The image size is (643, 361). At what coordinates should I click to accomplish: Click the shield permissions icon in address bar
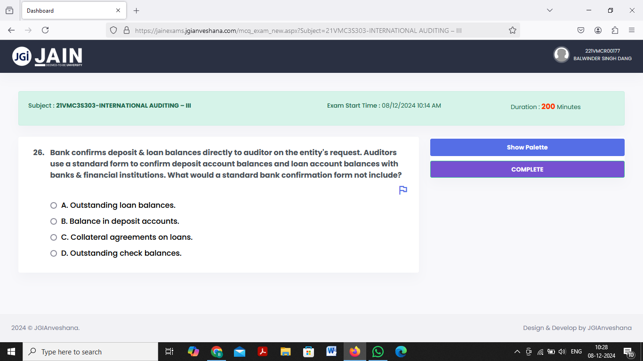click(x=113, y=30)
